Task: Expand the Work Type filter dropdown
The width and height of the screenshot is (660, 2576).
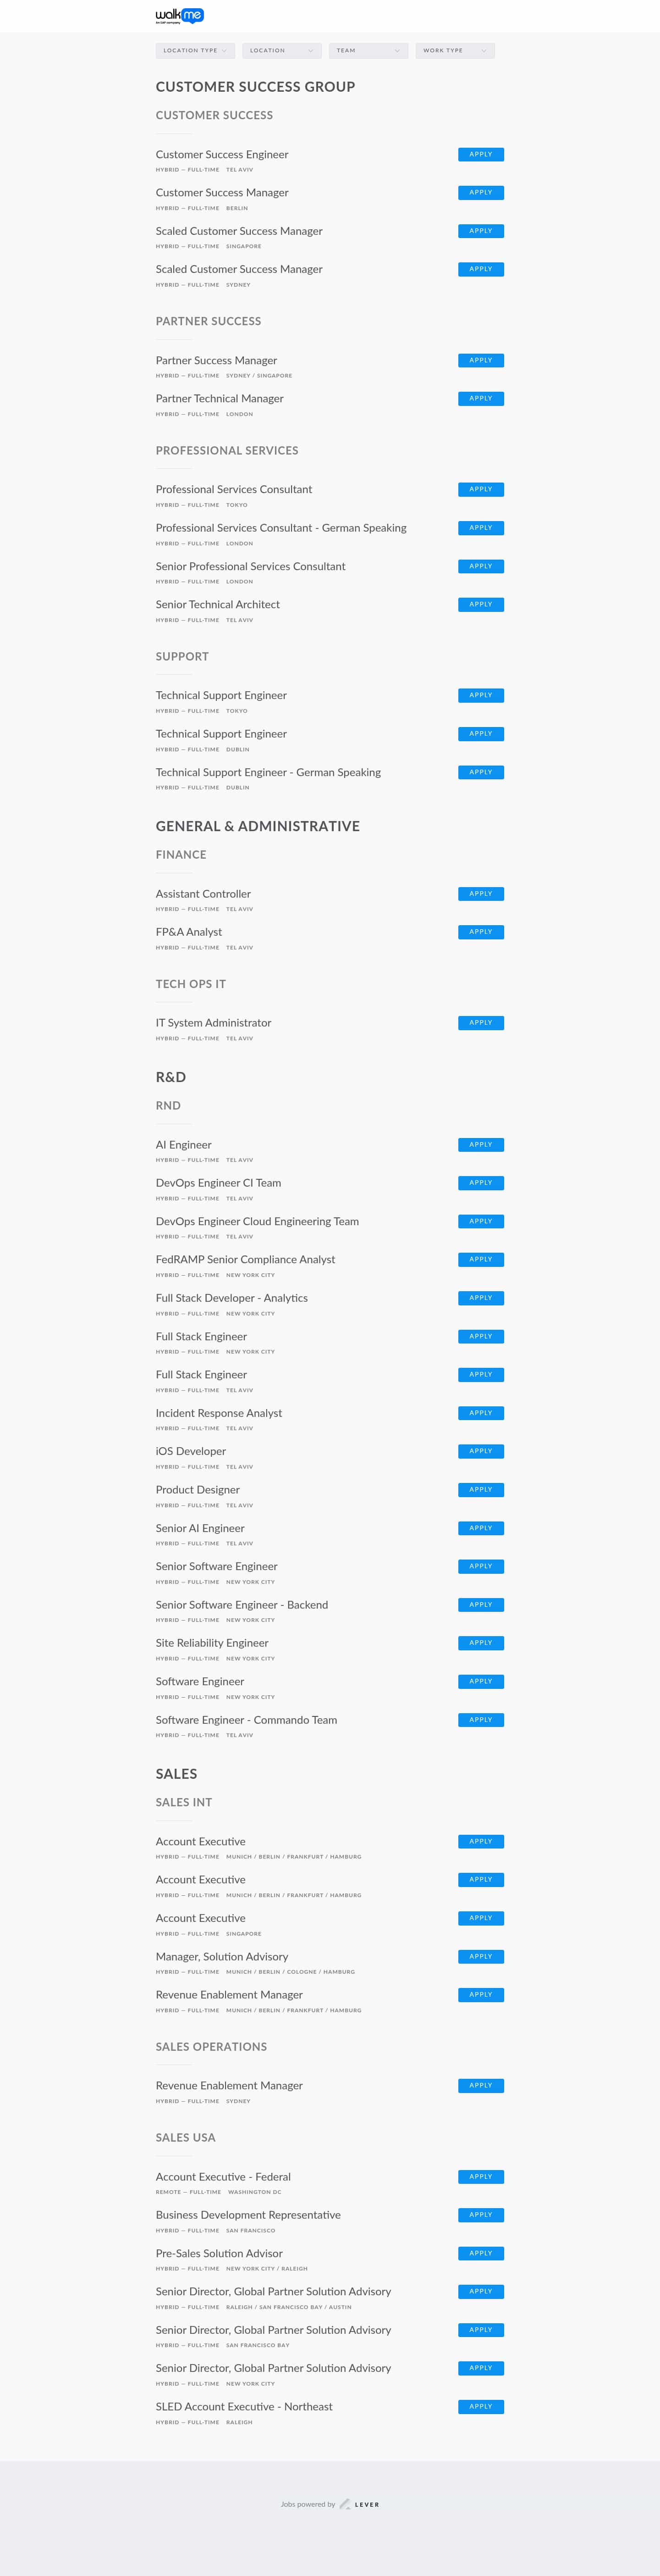Action: (x=454, y=50)
